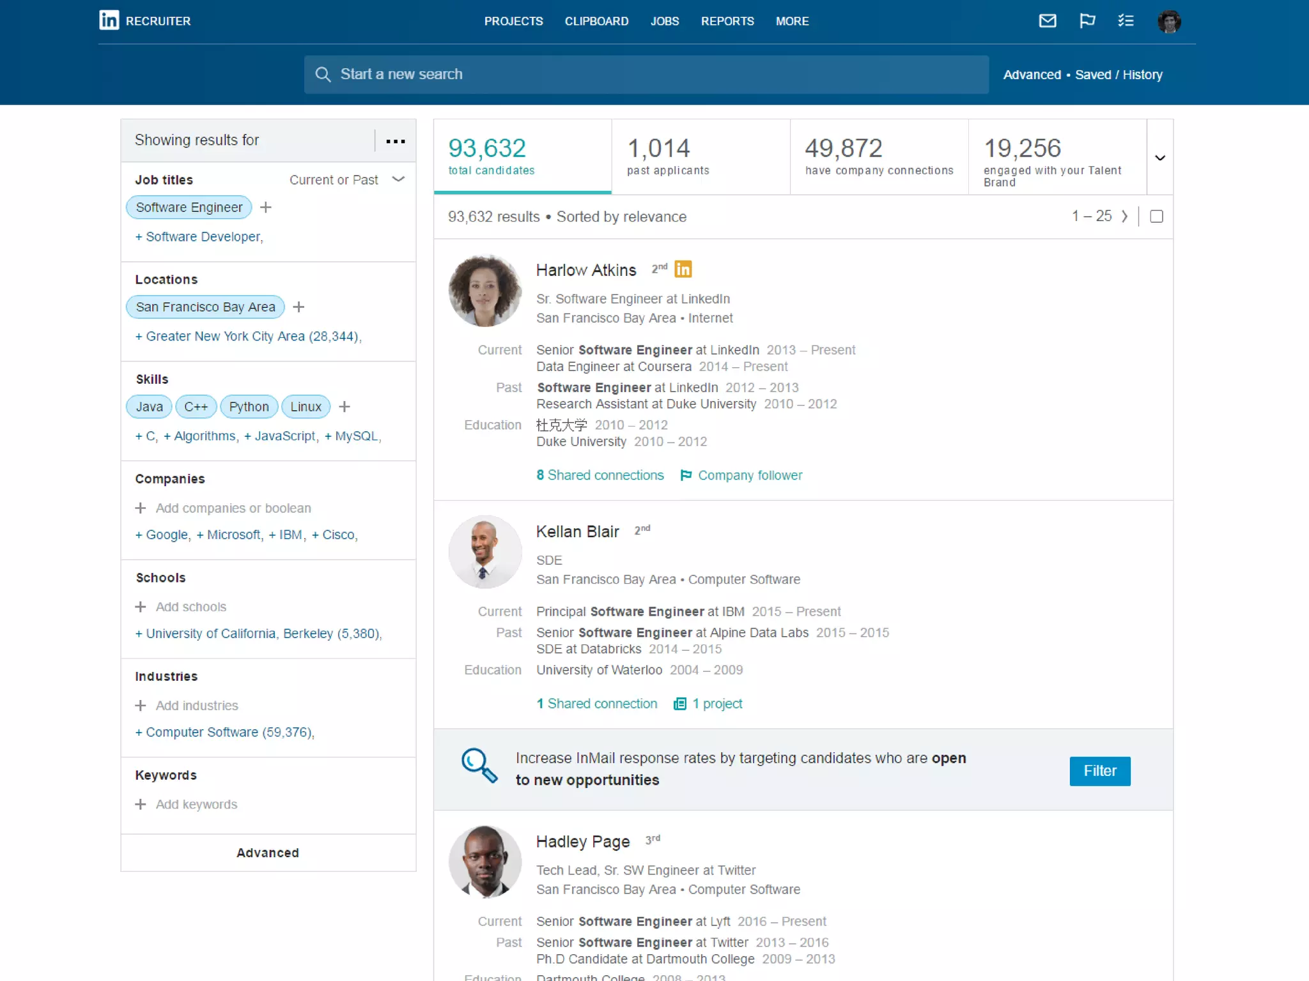This screenshot has height=981, width=1309.
Task: View 1 Shared connection for Kellan
Action: [x=597, y=703]
